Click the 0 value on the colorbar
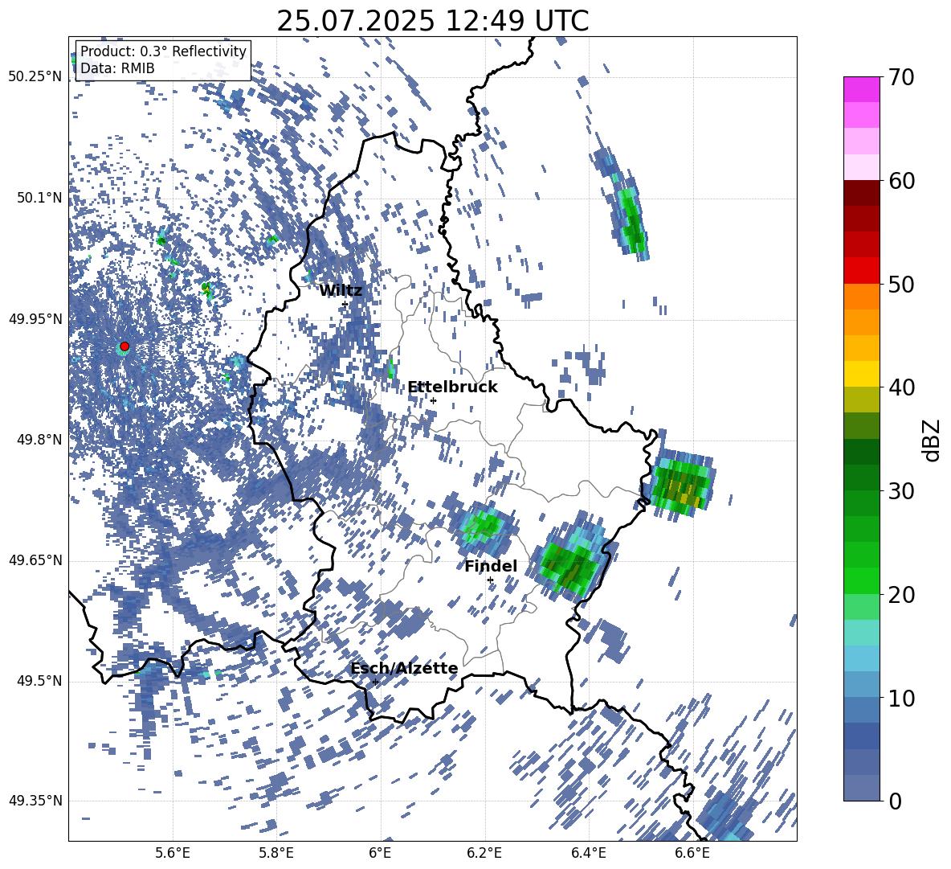This screenshot has width=951, height=869. 895,801
